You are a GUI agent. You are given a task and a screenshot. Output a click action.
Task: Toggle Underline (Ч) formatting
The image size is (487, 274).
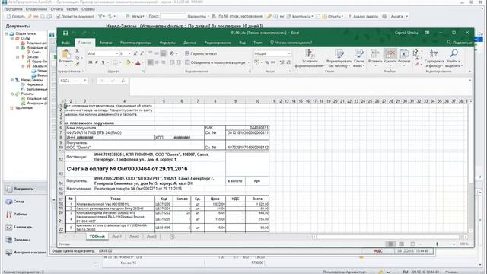point(103,62)
